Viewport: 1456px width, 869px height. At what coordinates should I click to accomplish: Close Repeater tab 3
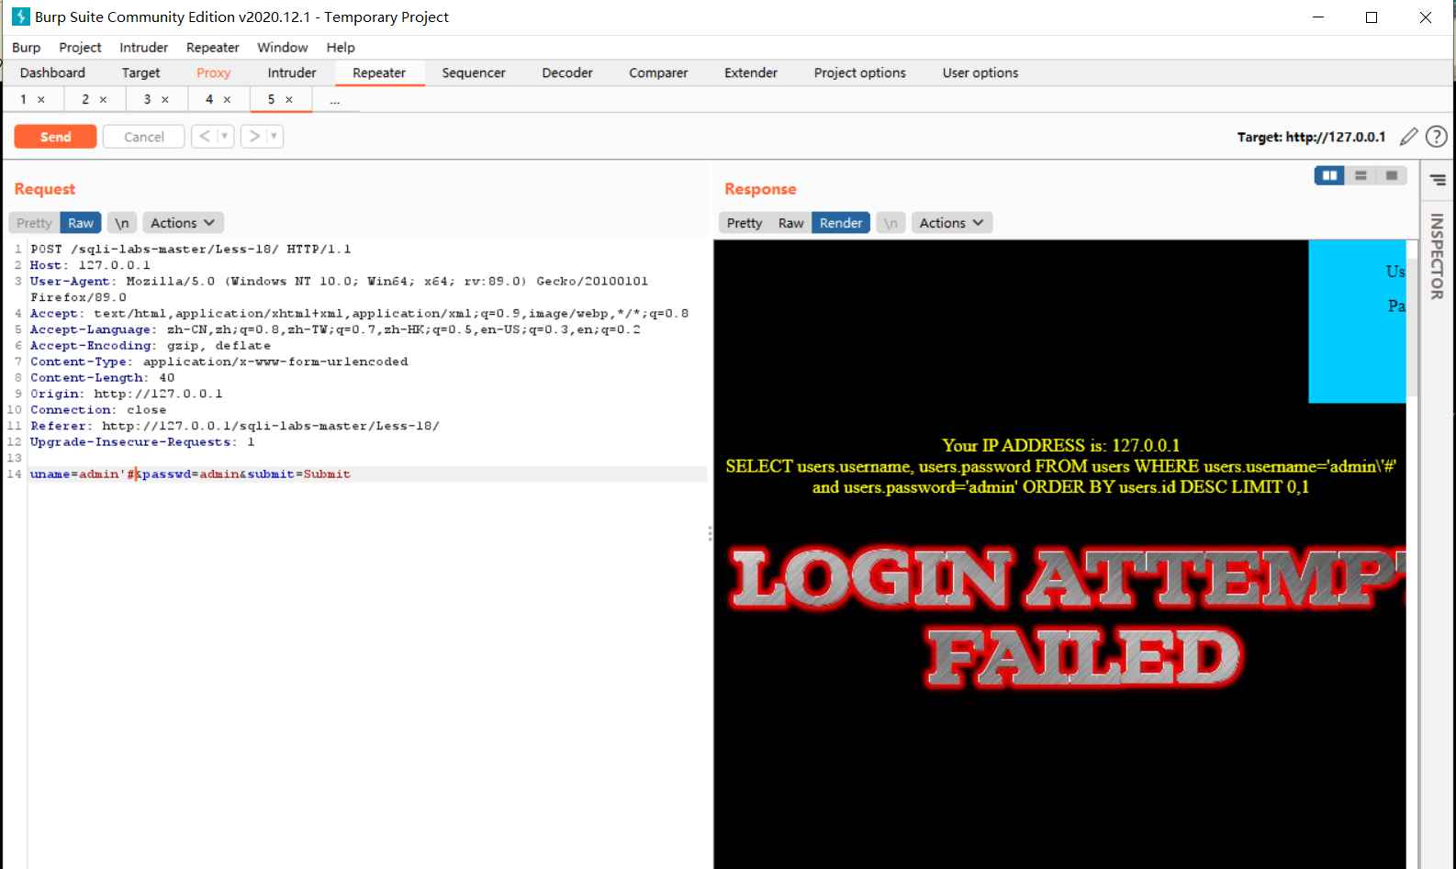[165, 100]
